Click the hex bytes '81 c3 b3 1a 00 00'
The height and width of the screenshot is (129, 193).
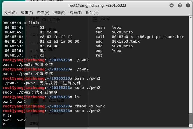[59, 41]
